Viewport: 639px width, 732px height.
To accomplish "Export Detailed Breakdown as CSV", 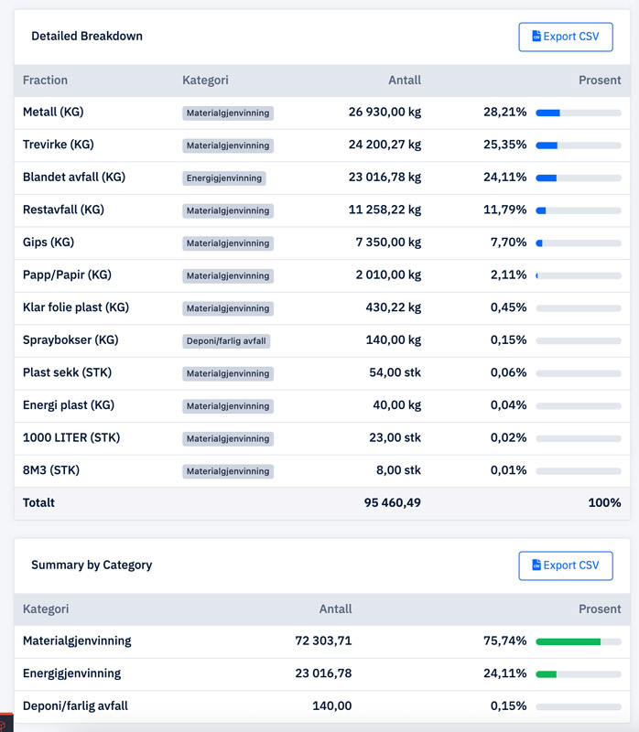I will 565,37.
